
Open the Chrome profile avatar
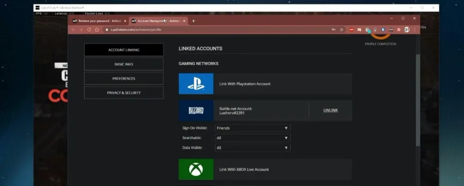tap(407, 30)
